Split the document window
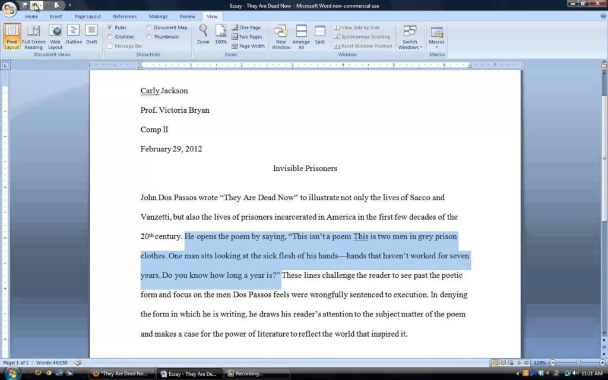608x380 pixels. pyautogui.click(x=320, y=36)
